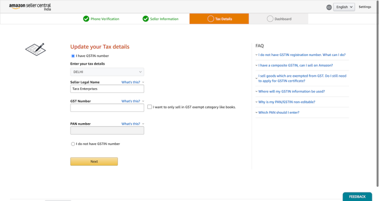Open the Seller Information step tab
The height and width of the screenshot is (201, 379).
click(160, 19)
